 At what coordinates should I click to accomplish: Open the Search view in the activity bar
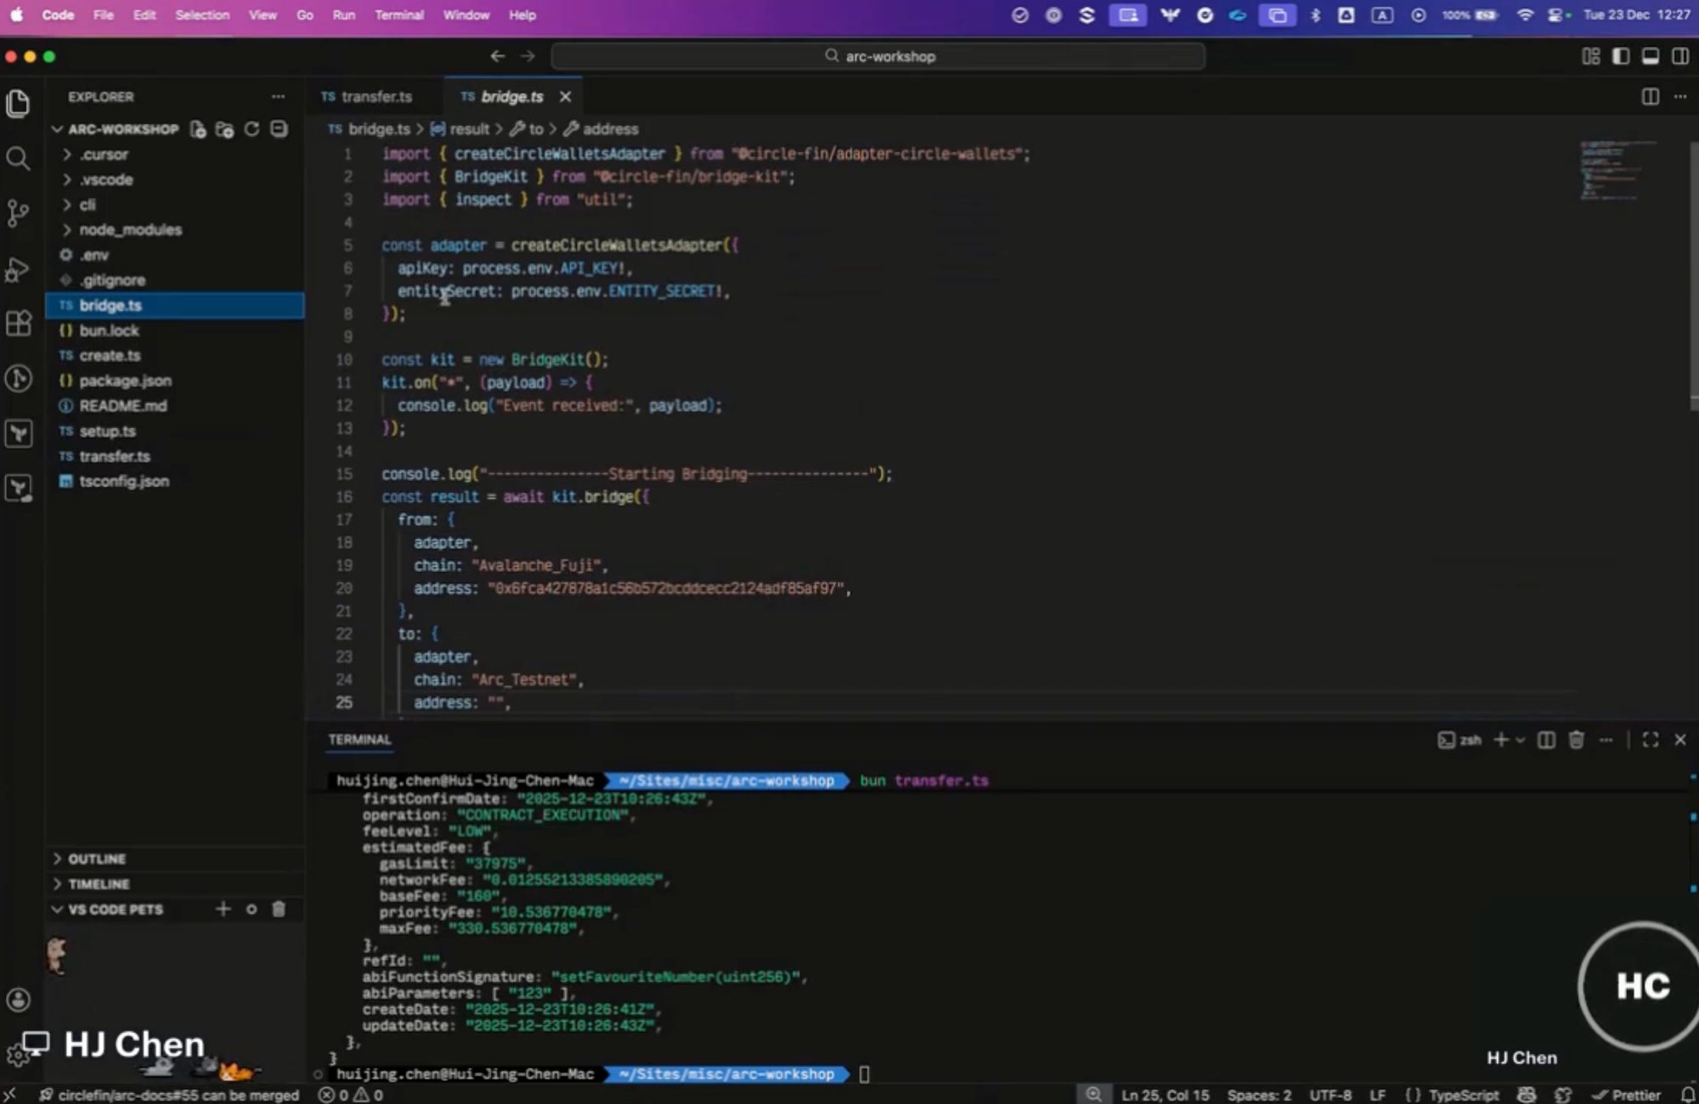[19, 159]
